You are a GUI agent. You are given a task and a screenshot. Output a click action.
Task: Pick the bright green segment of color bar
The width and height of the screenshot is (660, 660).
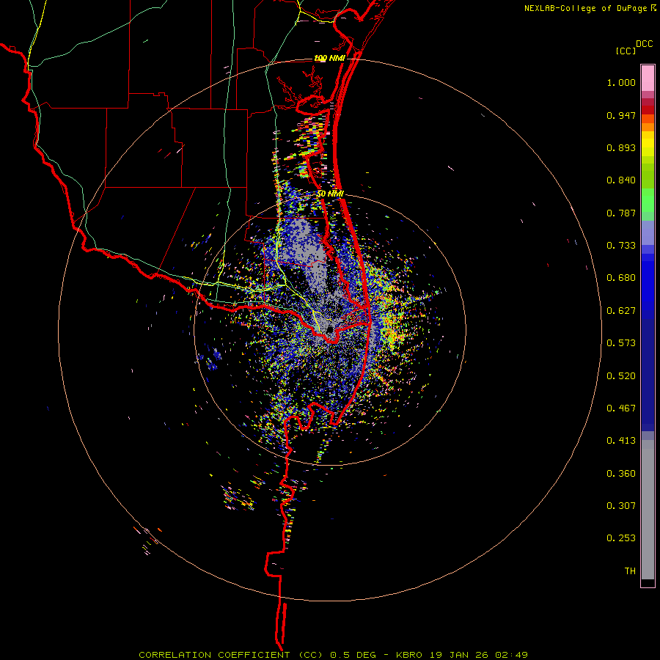click(648, 200)
